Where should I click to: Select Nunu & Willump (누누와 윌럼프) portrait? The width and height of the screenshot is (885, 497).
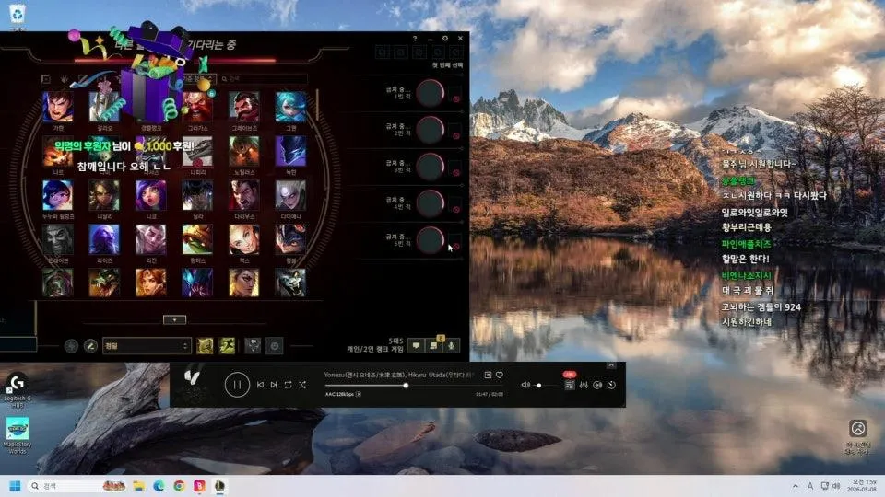[57, 195]
